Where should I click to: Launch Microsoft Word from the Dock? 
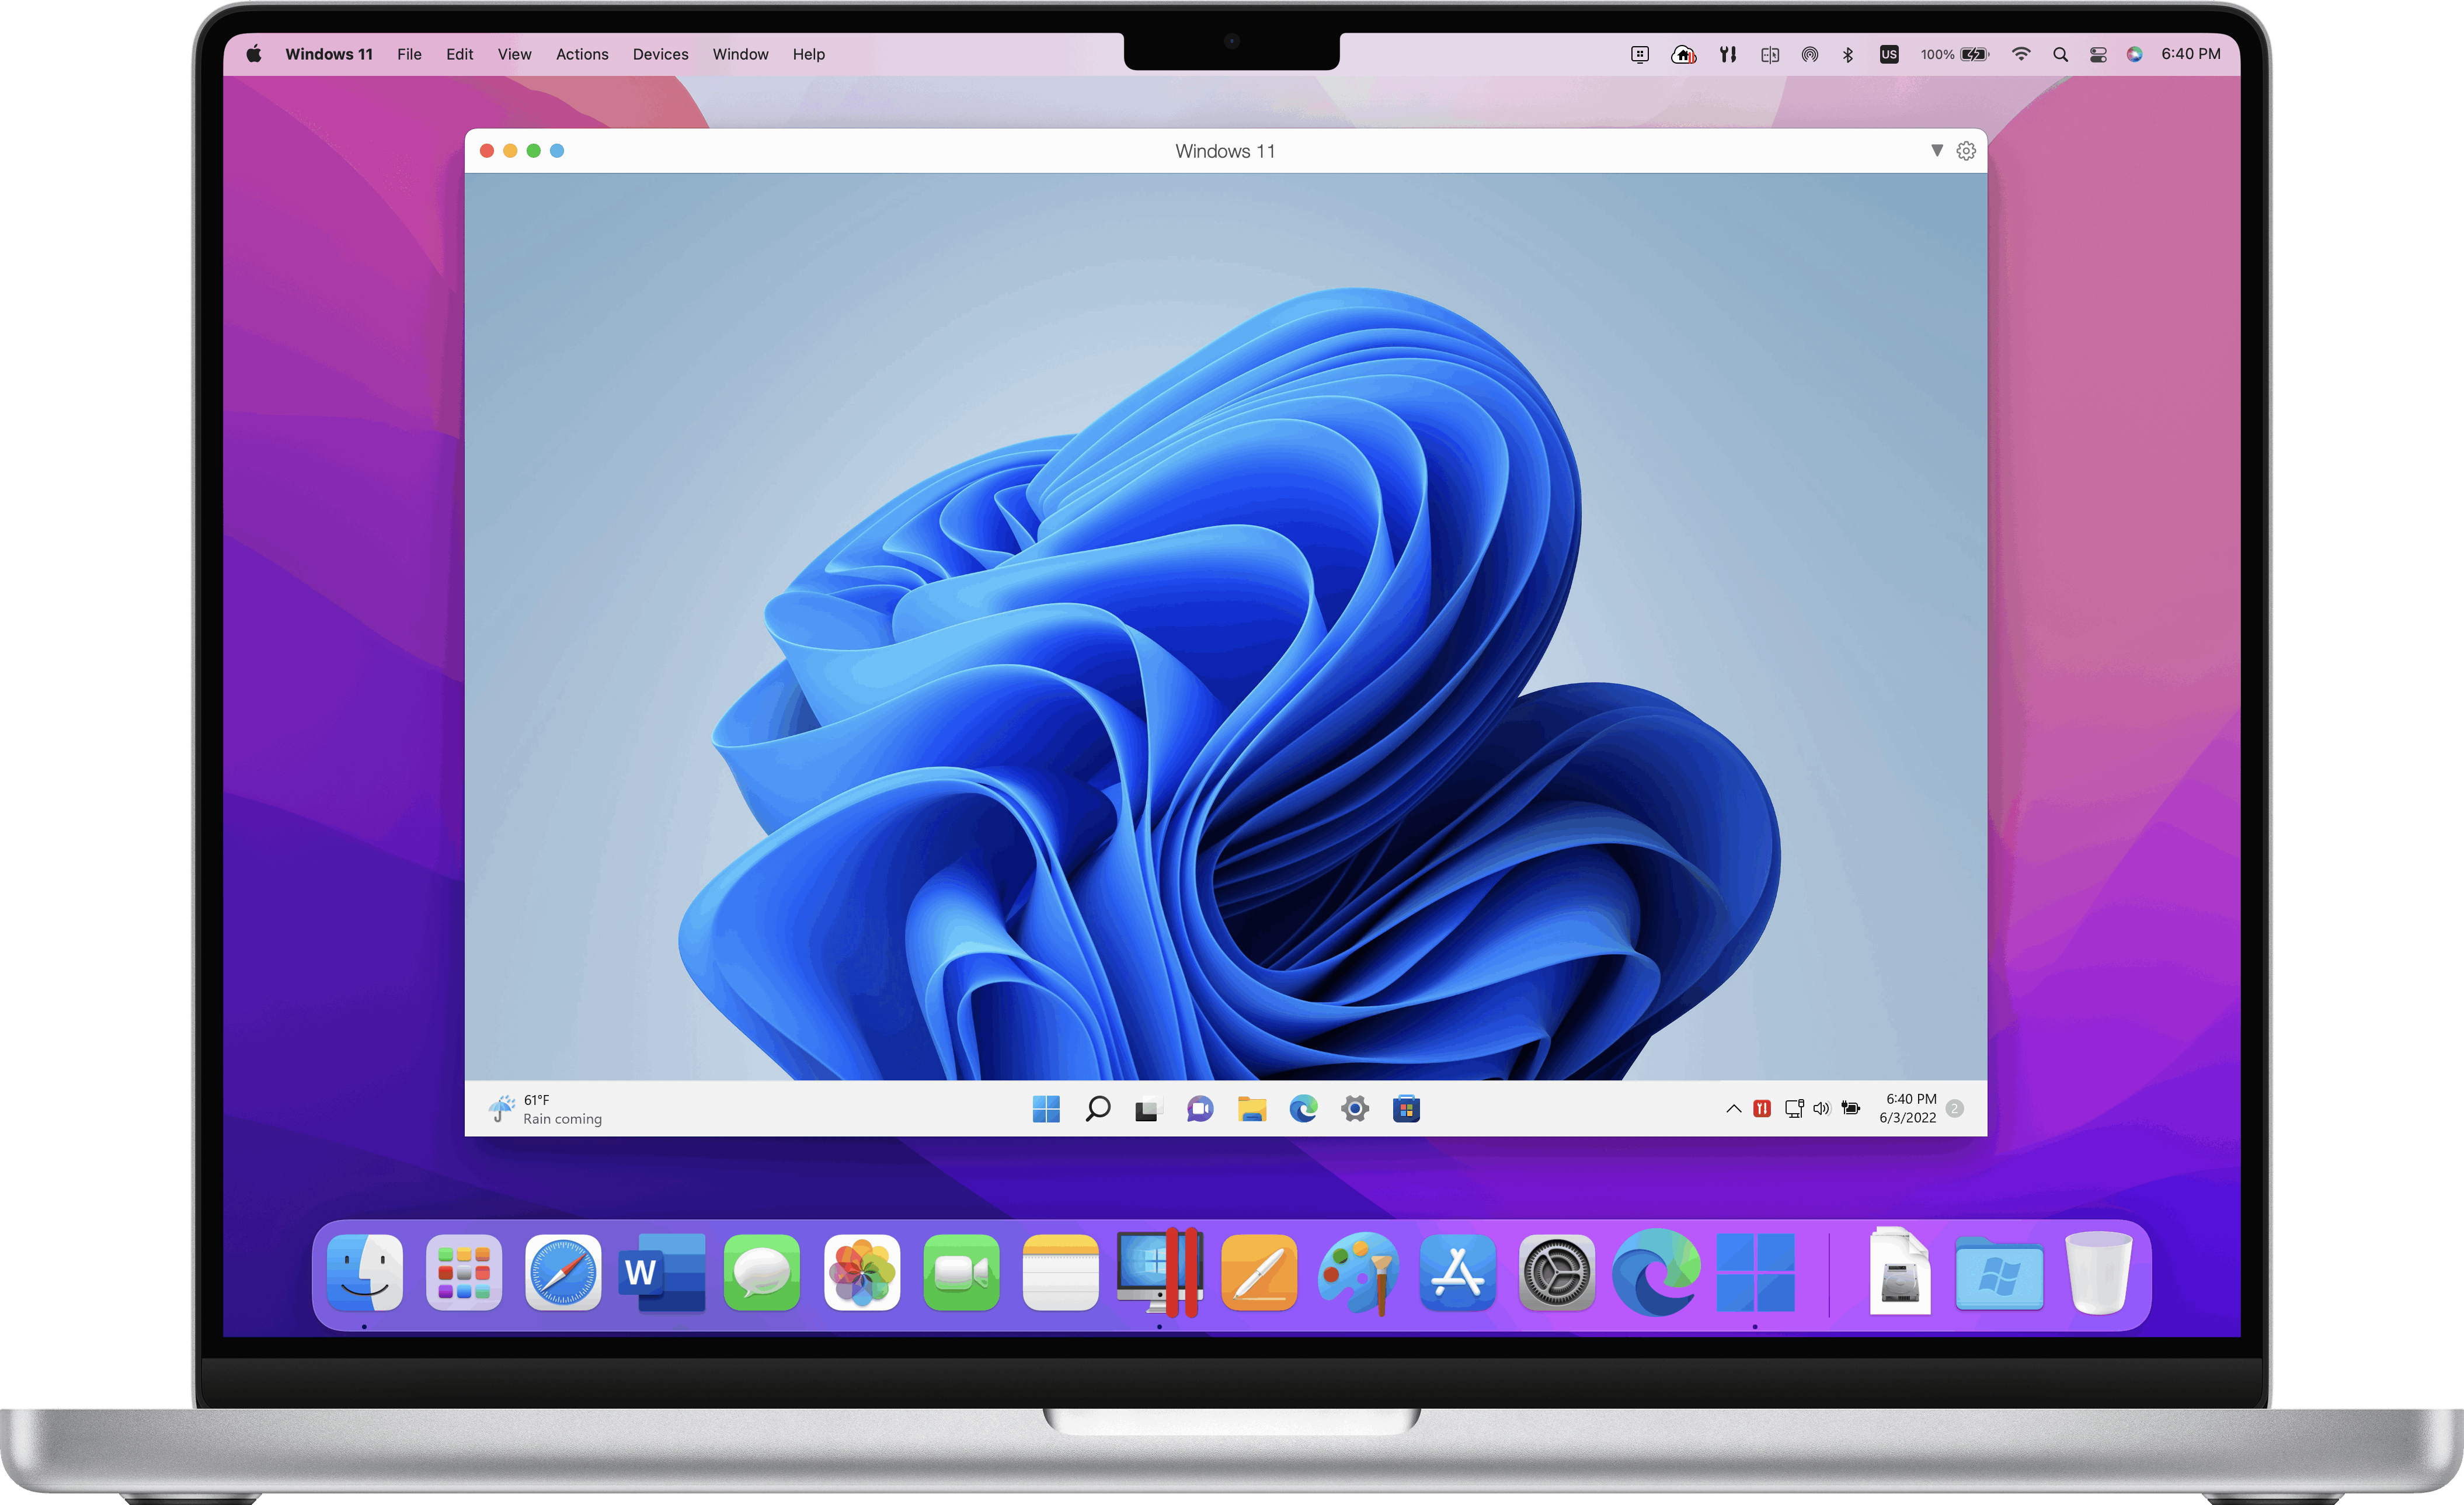pos(662,1272)
